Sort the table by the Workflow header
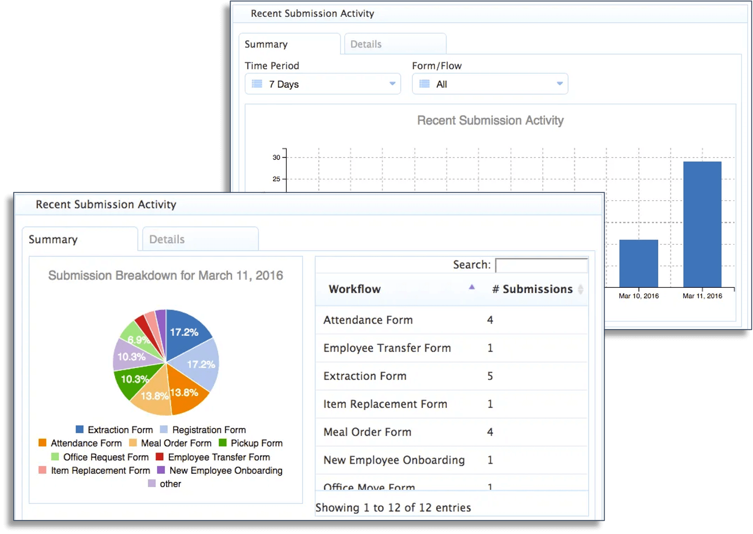The height and width of the screenshot is (534, 753). point(355,289)
